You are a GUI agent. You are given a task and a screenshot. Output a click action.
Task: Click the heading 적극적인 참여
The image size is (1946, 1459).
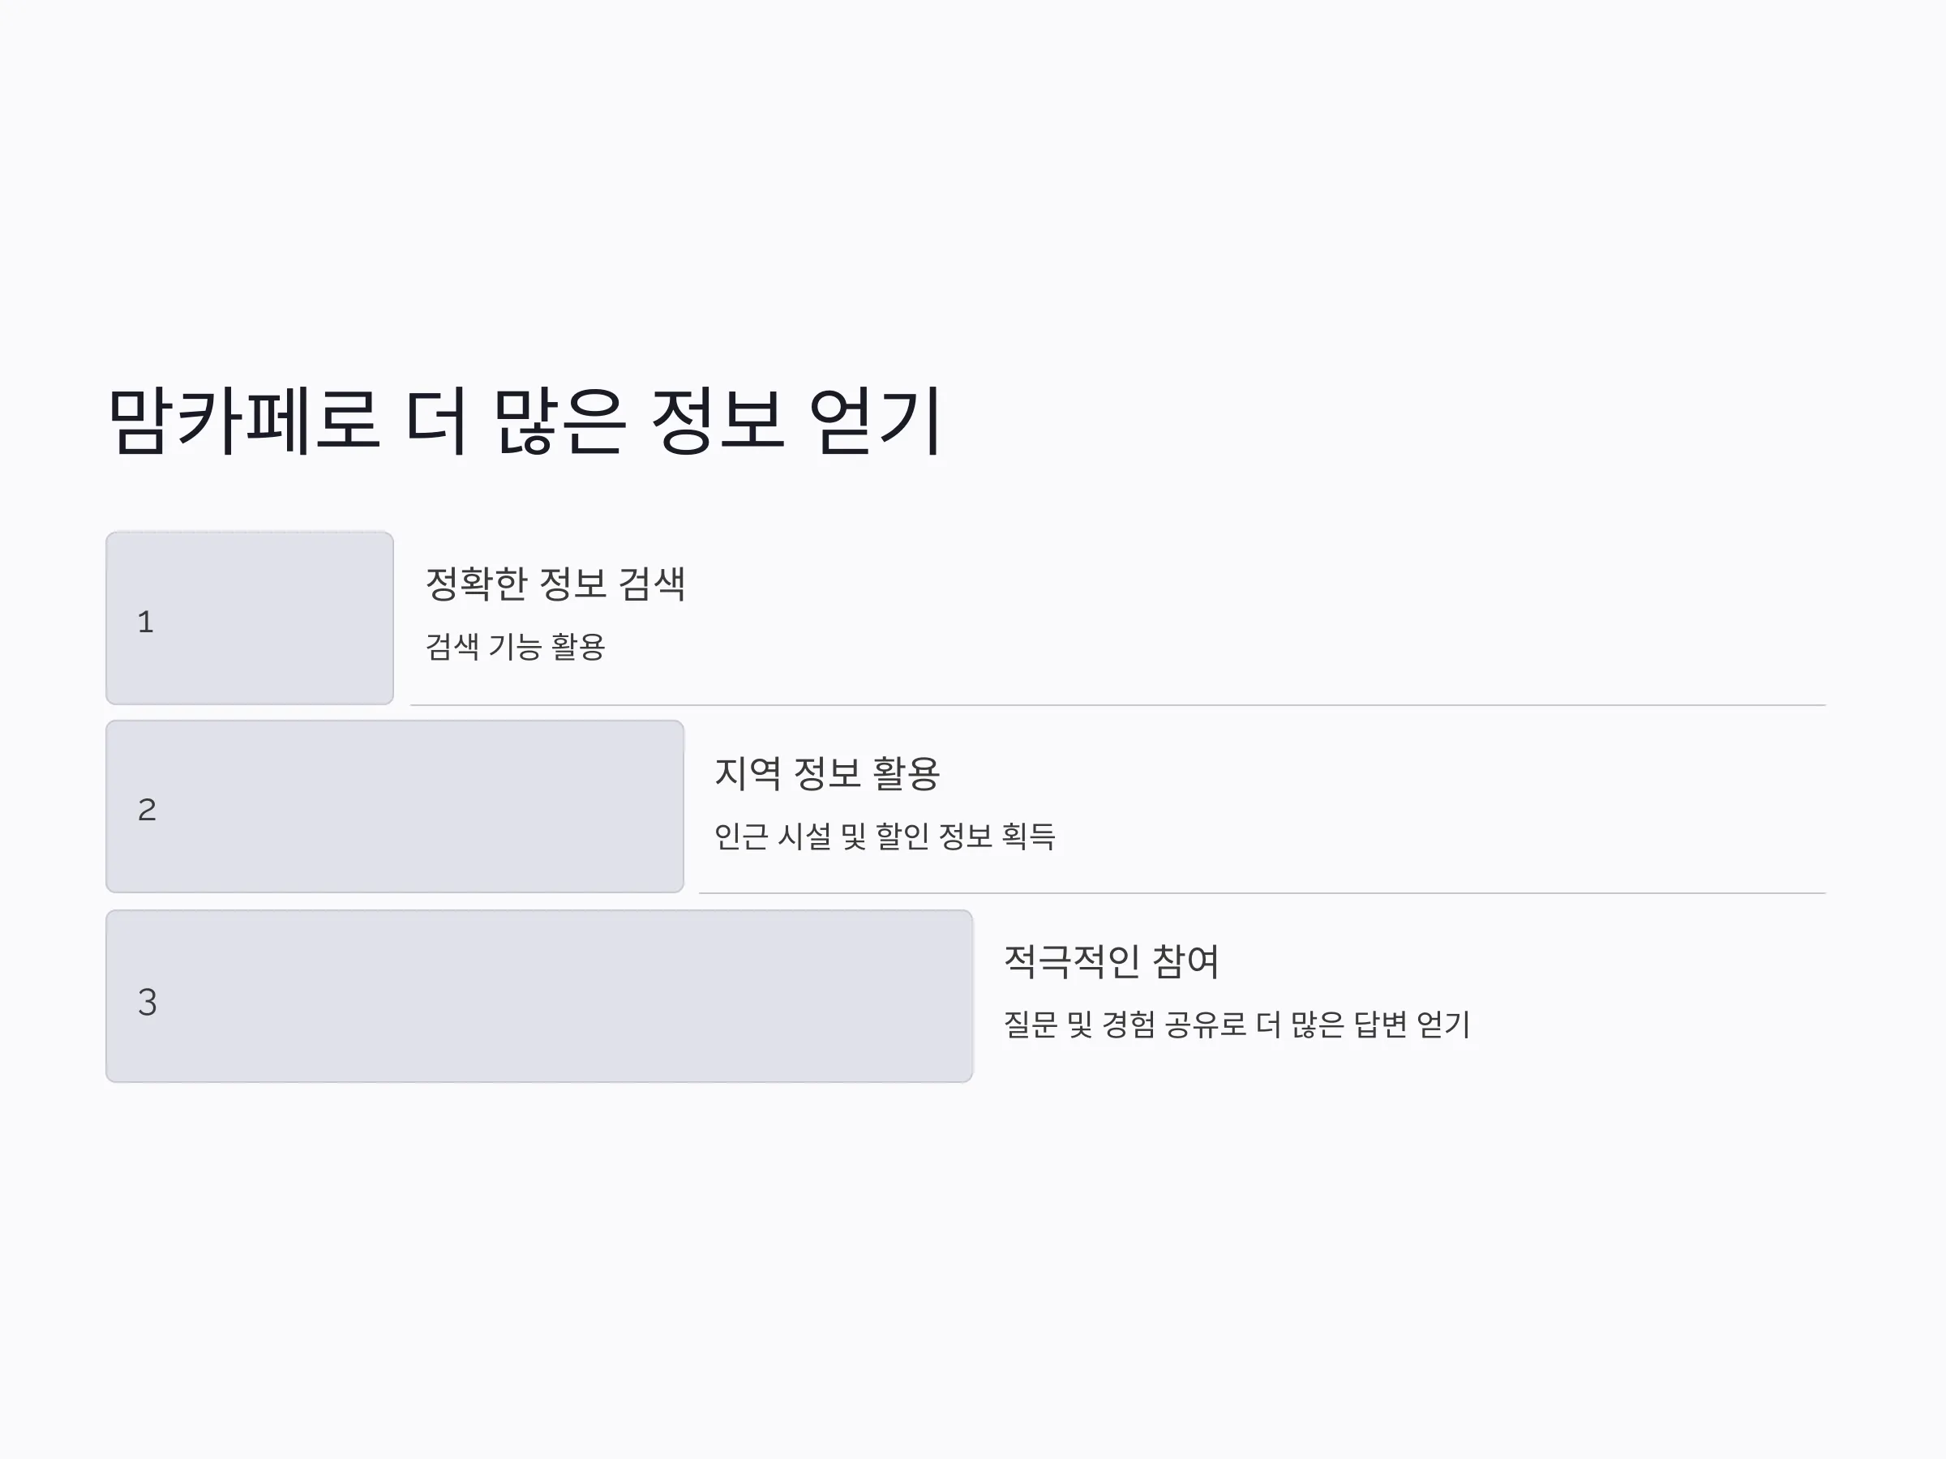click(x=1111, y=961)
